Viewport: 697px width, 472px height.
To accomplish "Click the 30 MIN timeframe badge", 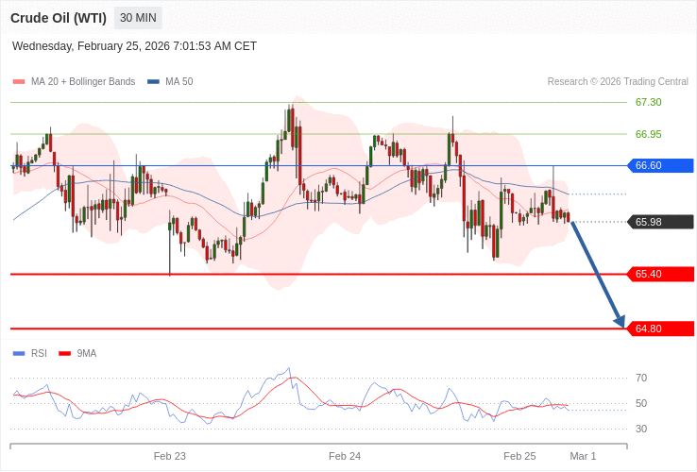I will (x=138, y=18).
